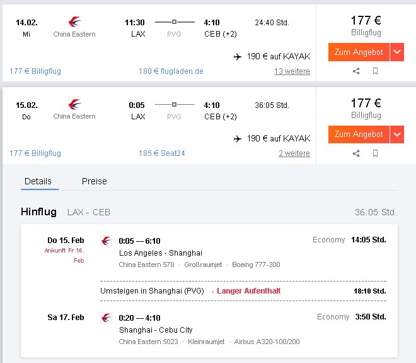Select the Details tab
Viewport: 416px width, 363px height.
38,181
